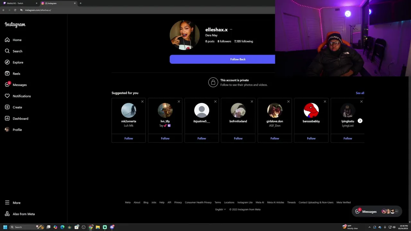This screenshot has height=231, width=411.
Task: Open the More menu at sidebar bottom
Action: point(13,203)
